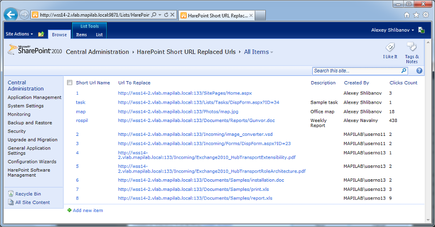Open the List ribbon tab
435x227 pixels.
(99, 34)
